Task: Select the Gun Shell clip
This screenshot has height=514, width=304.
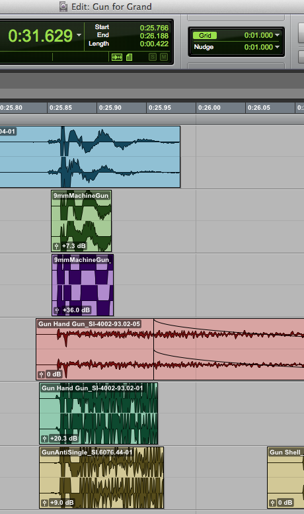Action: click(x=285, y=478)
